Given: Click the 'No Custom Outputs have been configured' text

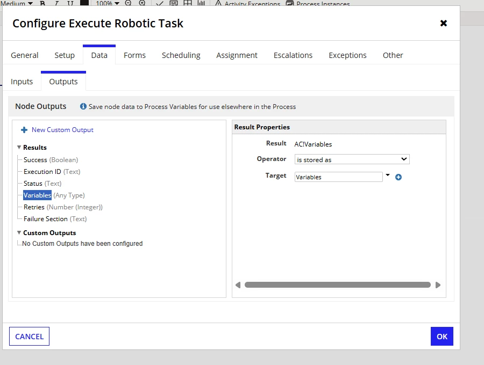Looking at the screenshot, I should click(x=82, y=244).
